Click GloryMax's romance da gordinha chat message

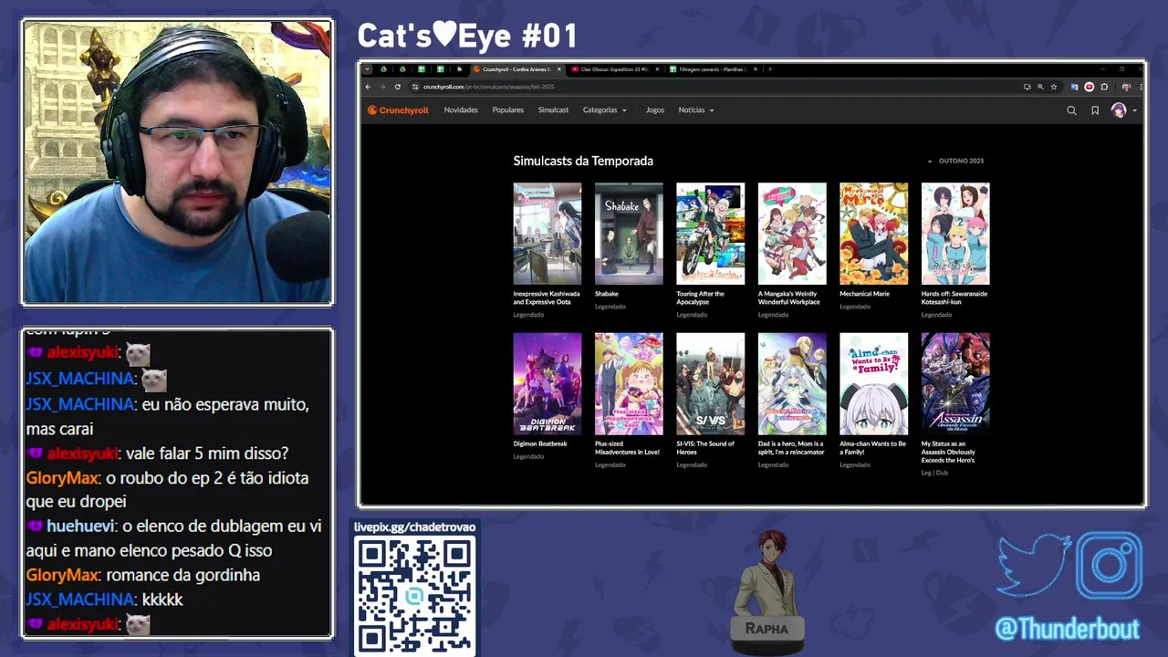tap(143, 575)
